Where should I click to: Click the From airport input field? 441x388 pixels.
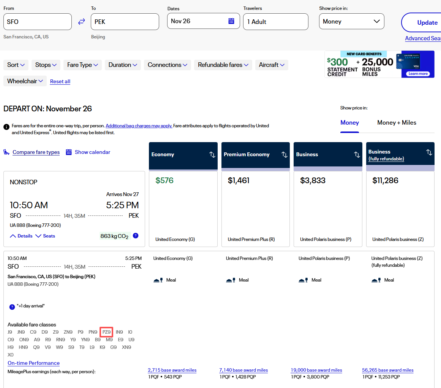[x=37, y=22]
